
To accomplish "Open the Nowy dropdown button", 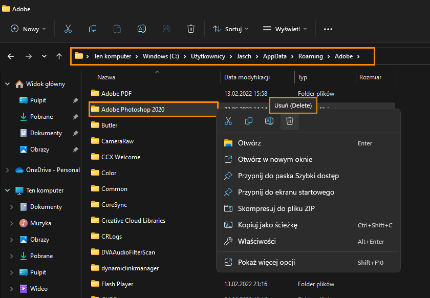I will (x=28, y=29).
